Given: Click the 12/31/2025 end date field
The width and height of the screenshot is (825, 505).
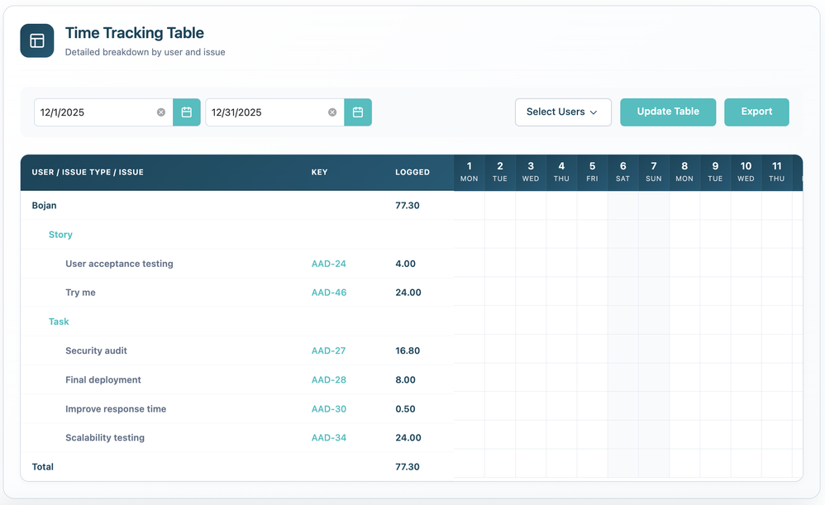Looking at the screenshot, I should point(274,112).
